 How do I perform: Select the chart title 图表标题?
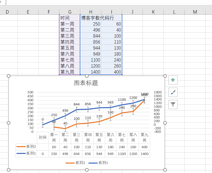click(x=86, y=83)
